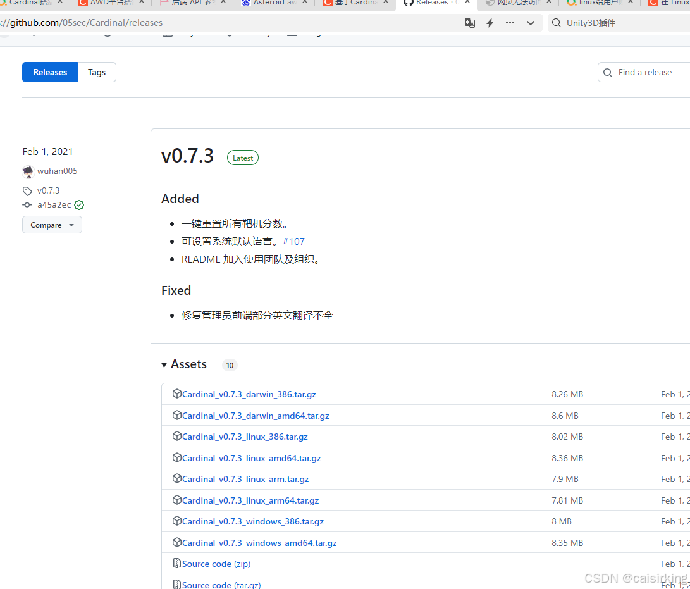The height and width of the screenshot is (589, 690).
Task: Click the 8.36 MB file size text
Action: tap(567, 458)
